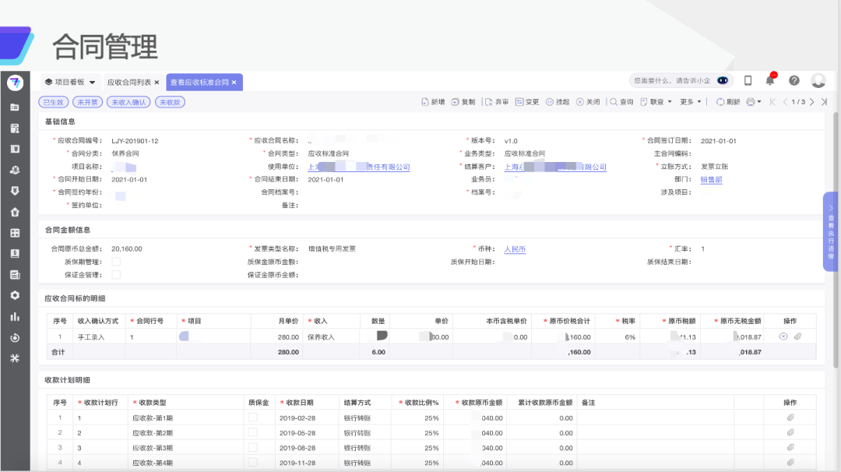Click the 新增 button in toolbar
The width and height of the screenshot is (841, 472).
point(433,102)
